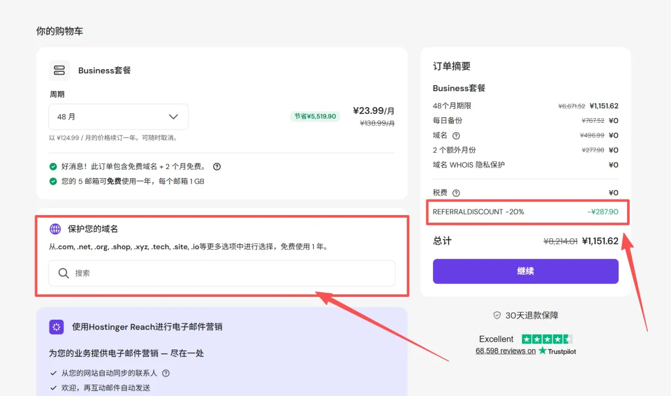671x396 pixels.
Task: Click the ¥23.99/月 price text
Action: (x=374, y=111)
